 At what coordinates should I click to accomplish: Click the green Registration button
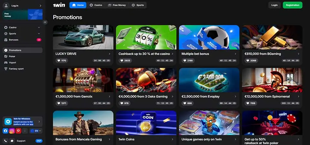click(293, 5)
